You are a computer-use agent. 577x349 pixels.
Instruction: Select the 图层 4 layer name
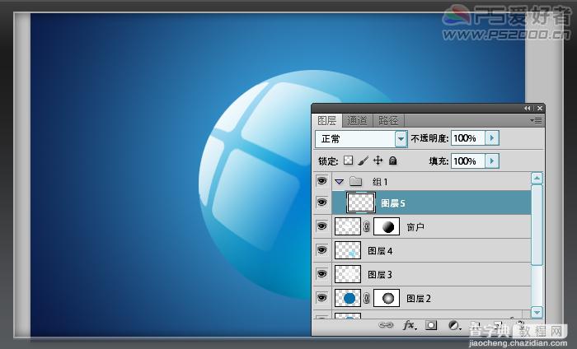point(380,251)
